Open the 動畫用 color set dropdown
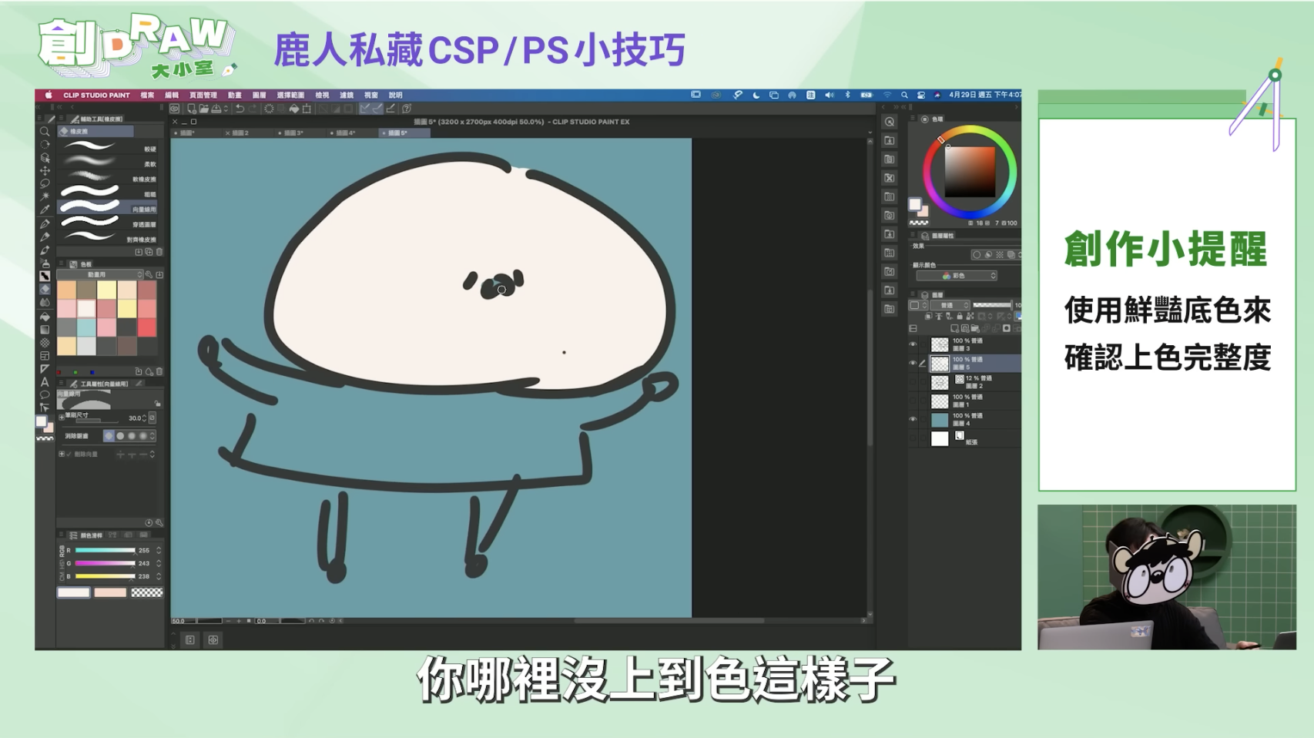 tap(101, 274)
